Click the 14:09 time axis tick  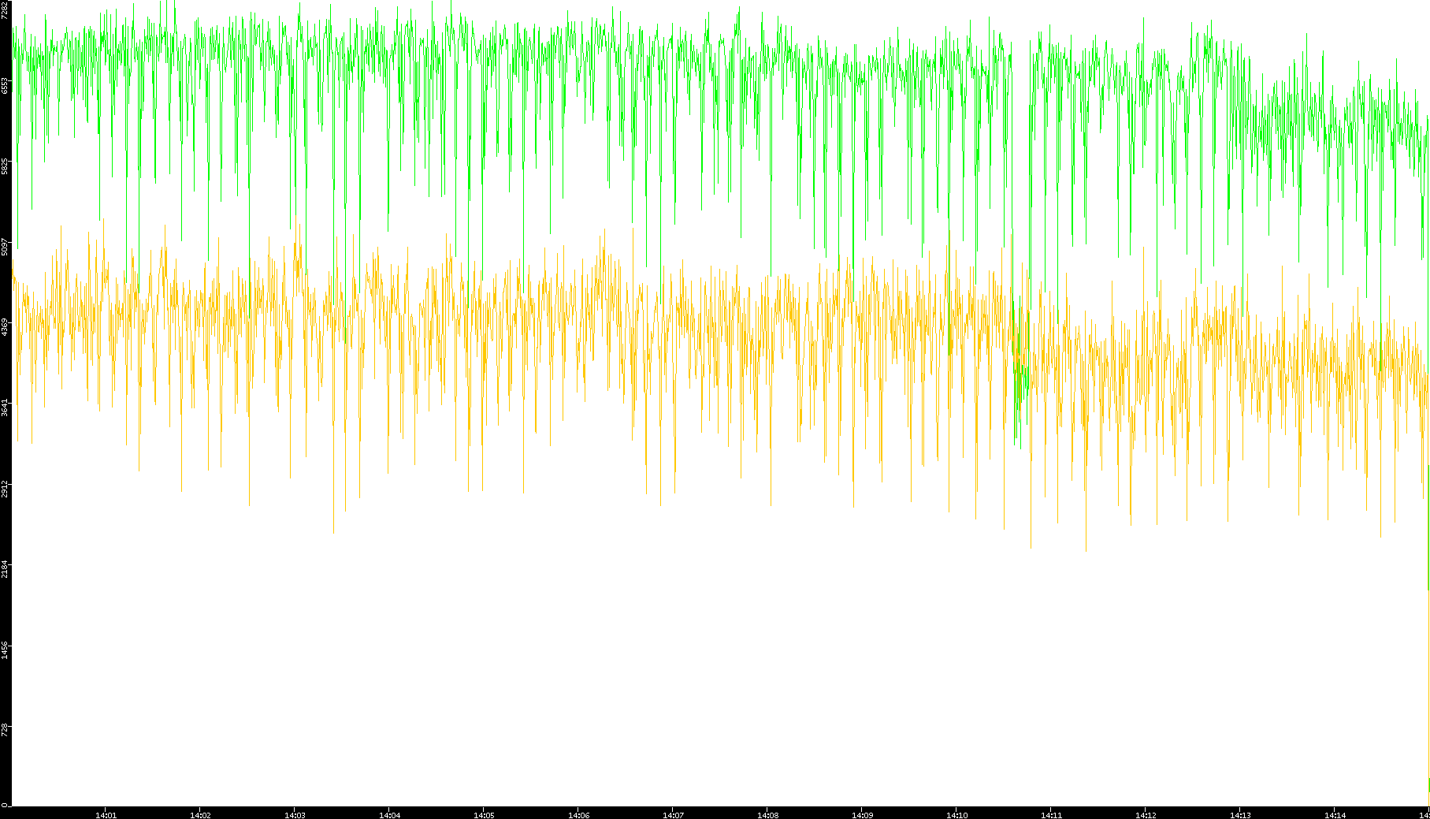[x=862, y=815]
